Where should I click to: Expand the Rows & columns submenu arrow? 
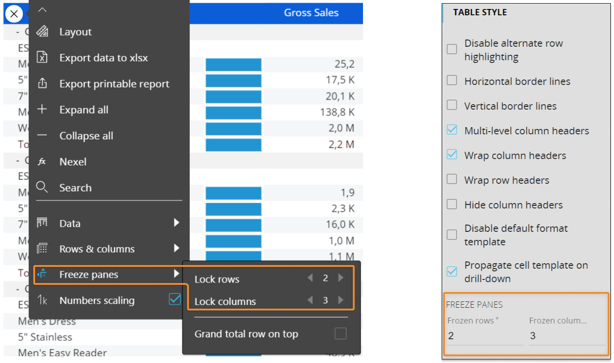(x=176, y=248)
